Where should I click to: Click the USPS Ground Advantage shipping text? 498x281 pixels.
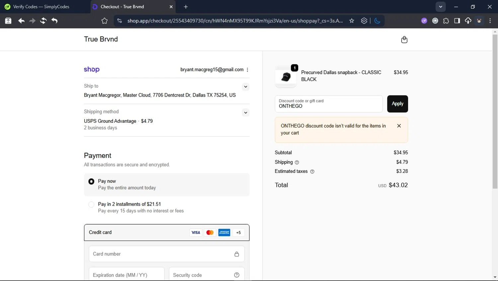pos(110,121)
